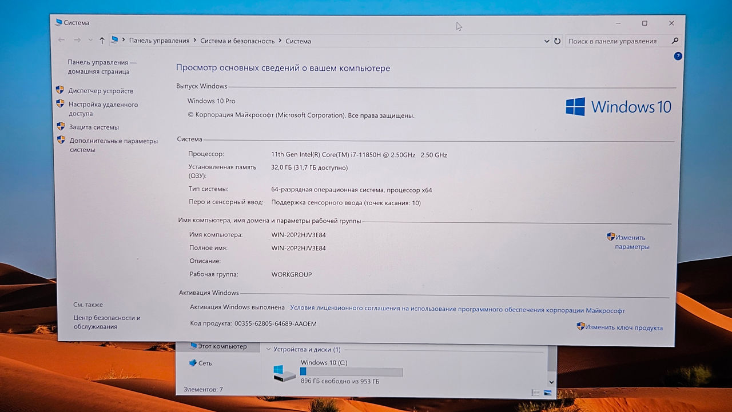Switch to large icons view in Explorer

pos(547,393)
